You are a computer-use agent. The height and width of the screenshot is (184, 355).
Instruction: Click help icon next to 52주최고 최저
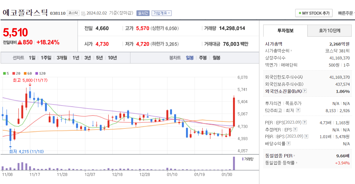pyautogui.click(x=298, y=110)
